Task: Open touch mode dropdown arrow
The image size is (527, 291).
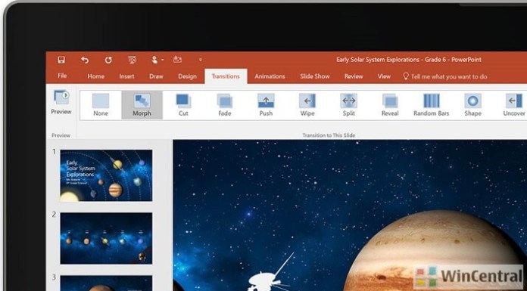Action: click(162, 60)
